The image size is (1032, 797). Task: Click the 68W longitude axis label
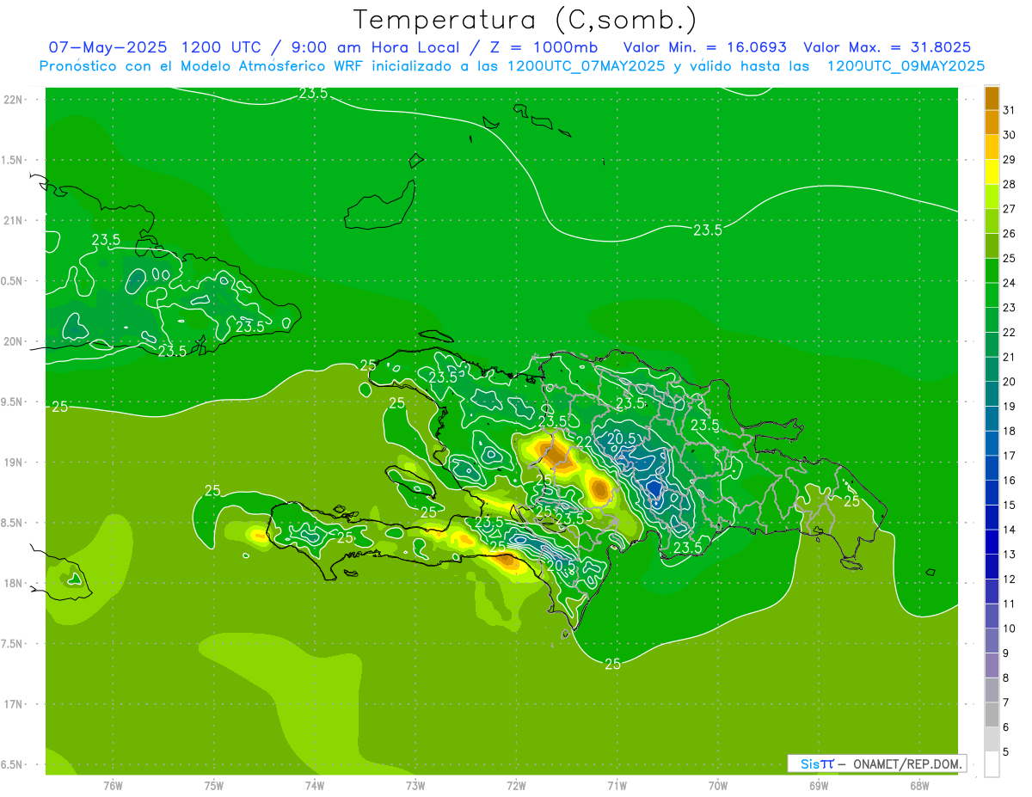click(x=919, y=787)
